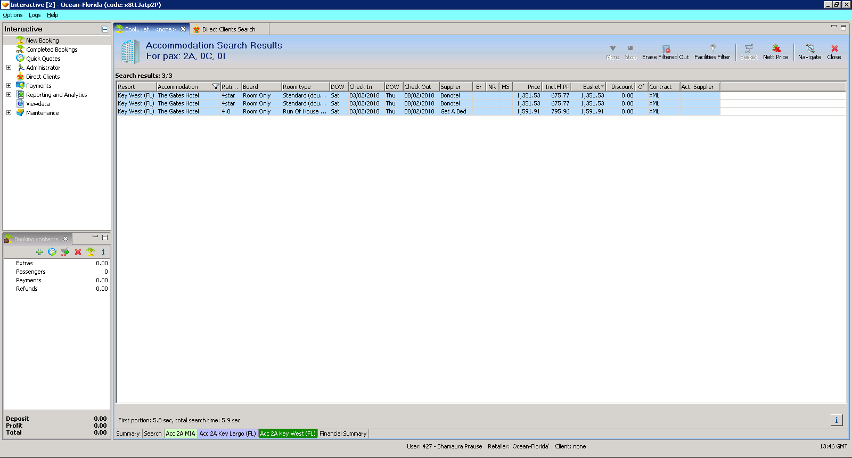Click the Reporting and Analytics icon
Viewport: 852px width, 458px height.
tap(20, 94)
